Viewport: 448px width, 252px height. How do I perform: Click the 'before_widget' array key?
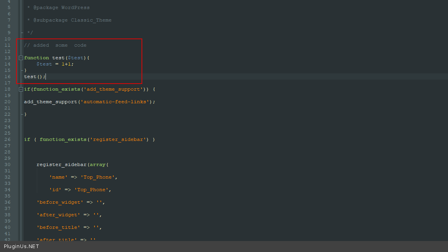(60, 202)
